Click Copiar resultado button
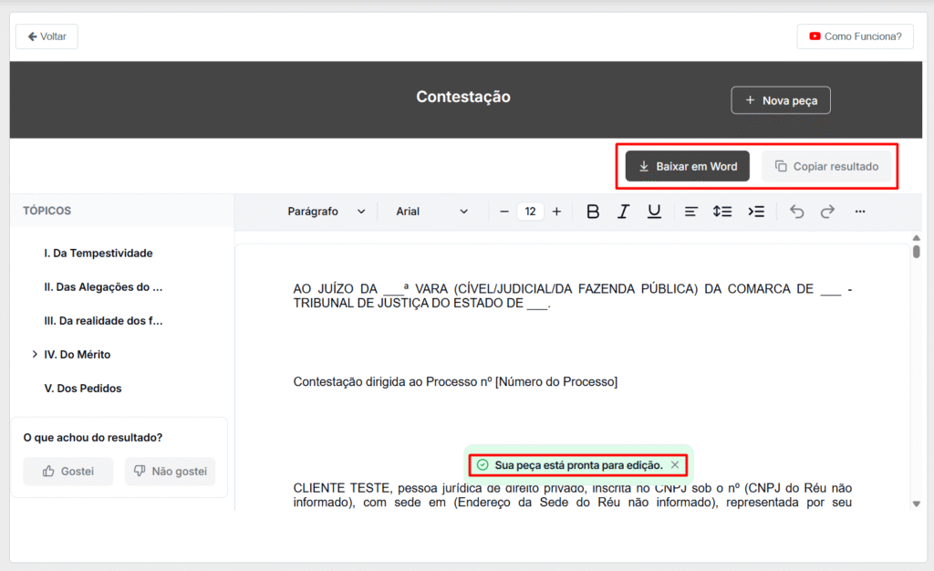934x571 pixels. pos(826,167)
